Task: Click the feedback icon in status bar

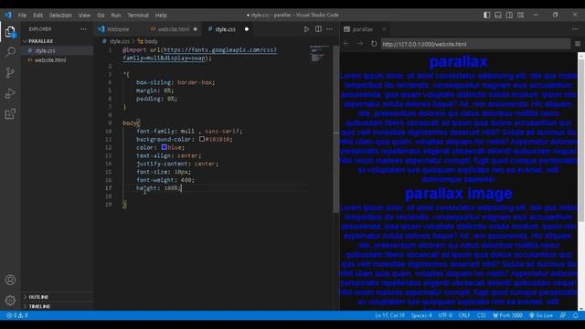Action: (563, 315)
